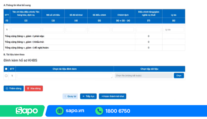Go back with the Quay lại button
Viewport: 207px width, 119px height.
[70, 96]
